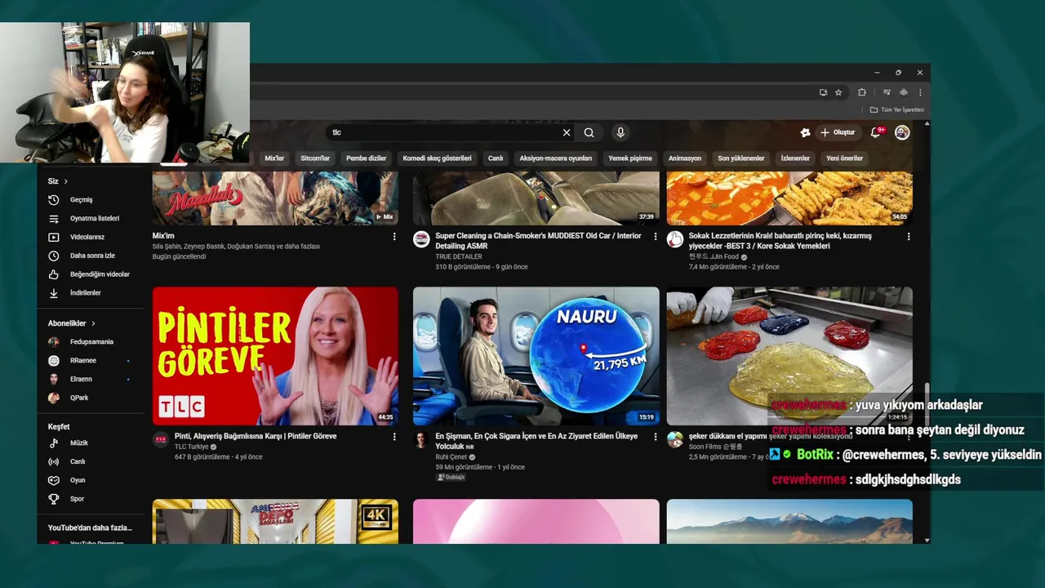The width and height of the screenshot is (1045, 588).
Task: Select the Yeni öneriler chip
Action: click(x=844, y=158)
